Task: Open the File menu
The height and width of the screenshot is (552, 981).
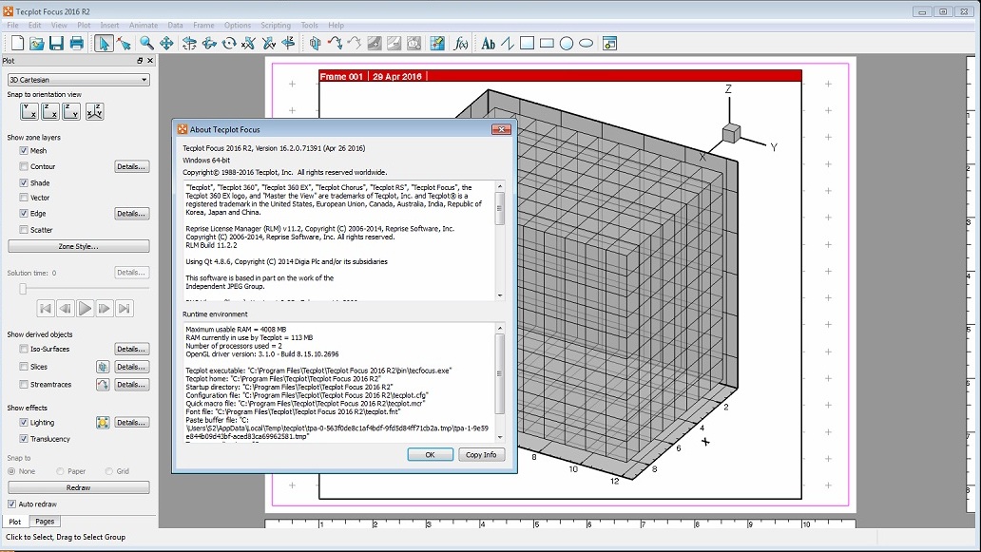Action: point(12,25)
